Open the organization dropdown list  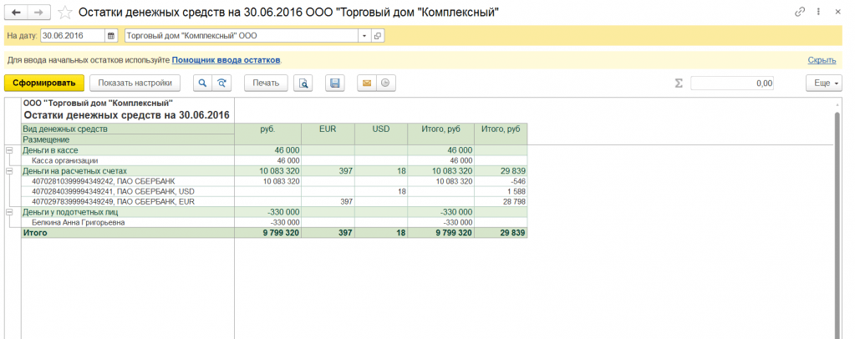coord(364,36)
